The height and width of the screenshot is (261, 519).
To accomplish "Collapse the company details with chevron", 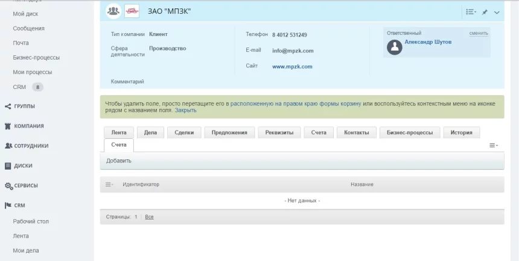I will pos(497,12).
